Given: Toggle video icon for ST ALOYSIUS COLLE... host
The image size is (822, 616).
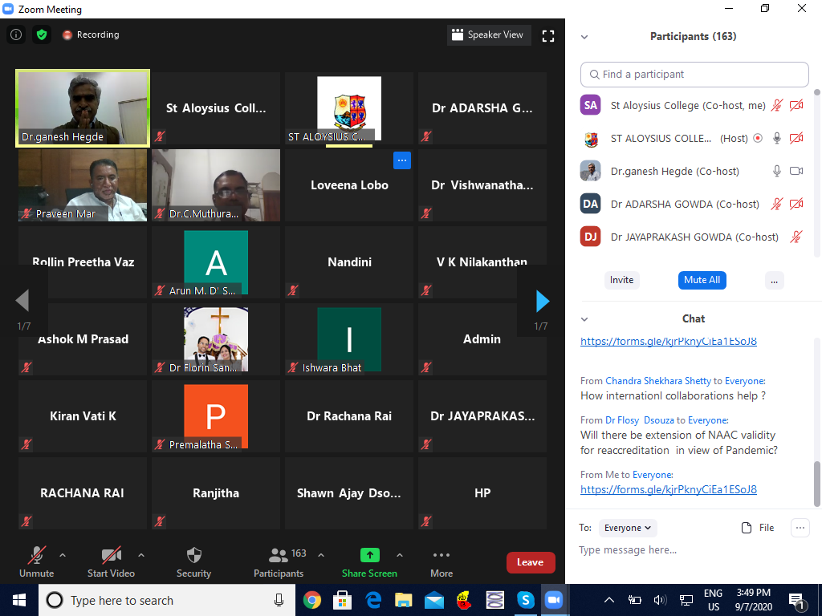Looking at the screenshot, I should coord(796,138).
